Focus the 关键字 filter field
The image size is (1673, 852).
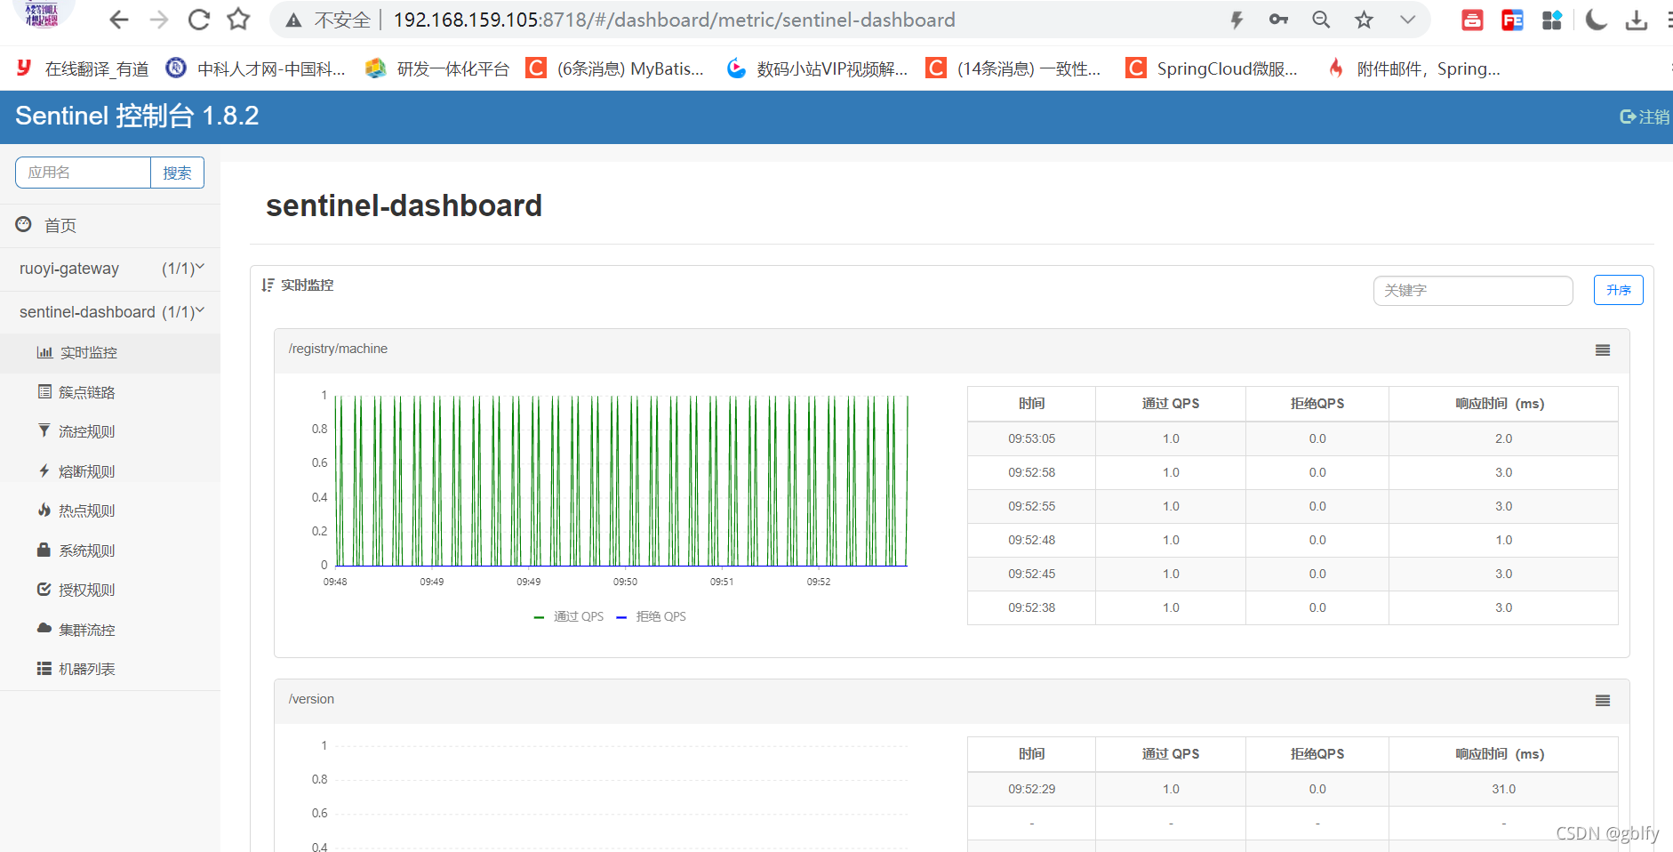[x=1473, y=290]
